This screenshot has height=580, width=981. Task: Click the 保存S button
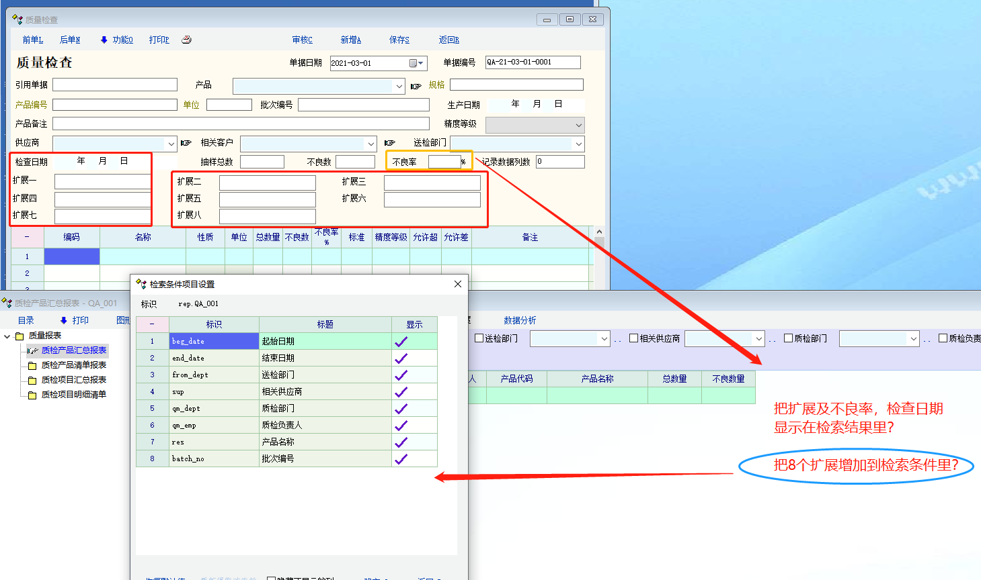[x=399, y=40]
